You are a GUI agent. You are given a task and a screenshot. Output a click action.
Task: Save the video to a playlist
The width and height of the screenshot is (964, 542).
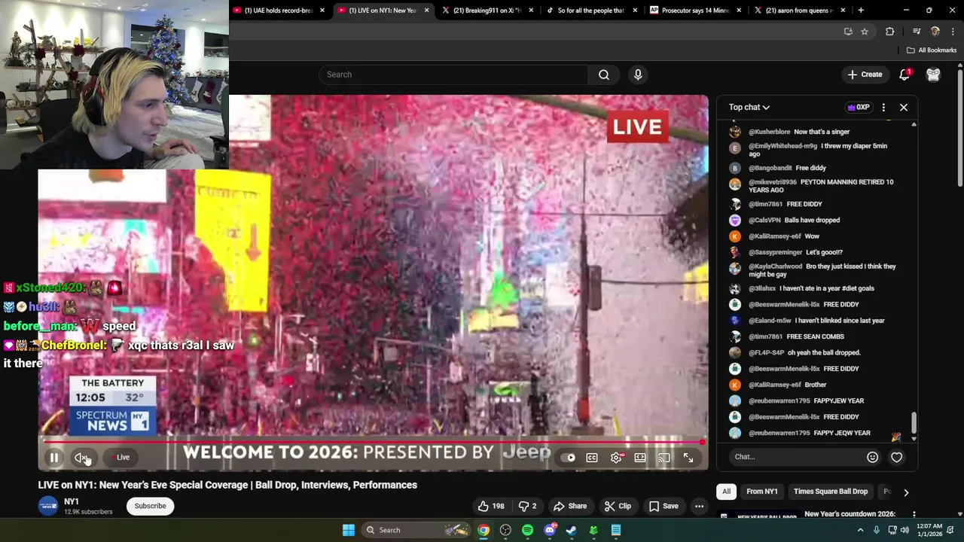click(x=664, y=506)
